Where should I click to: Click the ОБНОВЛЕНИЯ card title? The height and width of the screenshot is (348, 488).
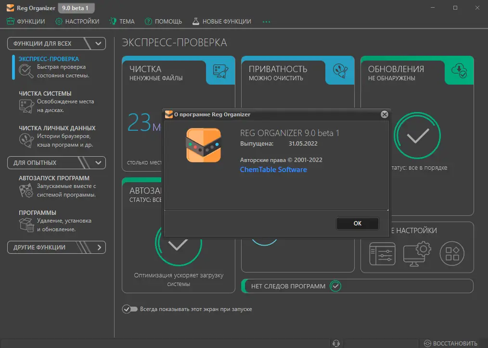pos(396,69)
